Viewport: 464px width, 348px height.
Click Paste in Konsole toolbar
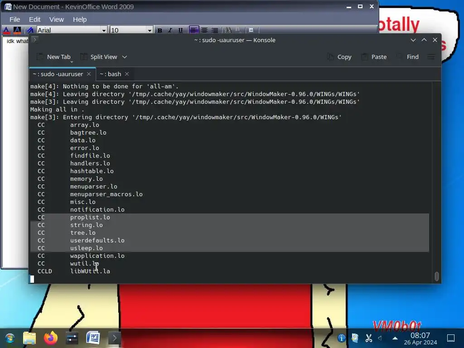coord(374,57)
